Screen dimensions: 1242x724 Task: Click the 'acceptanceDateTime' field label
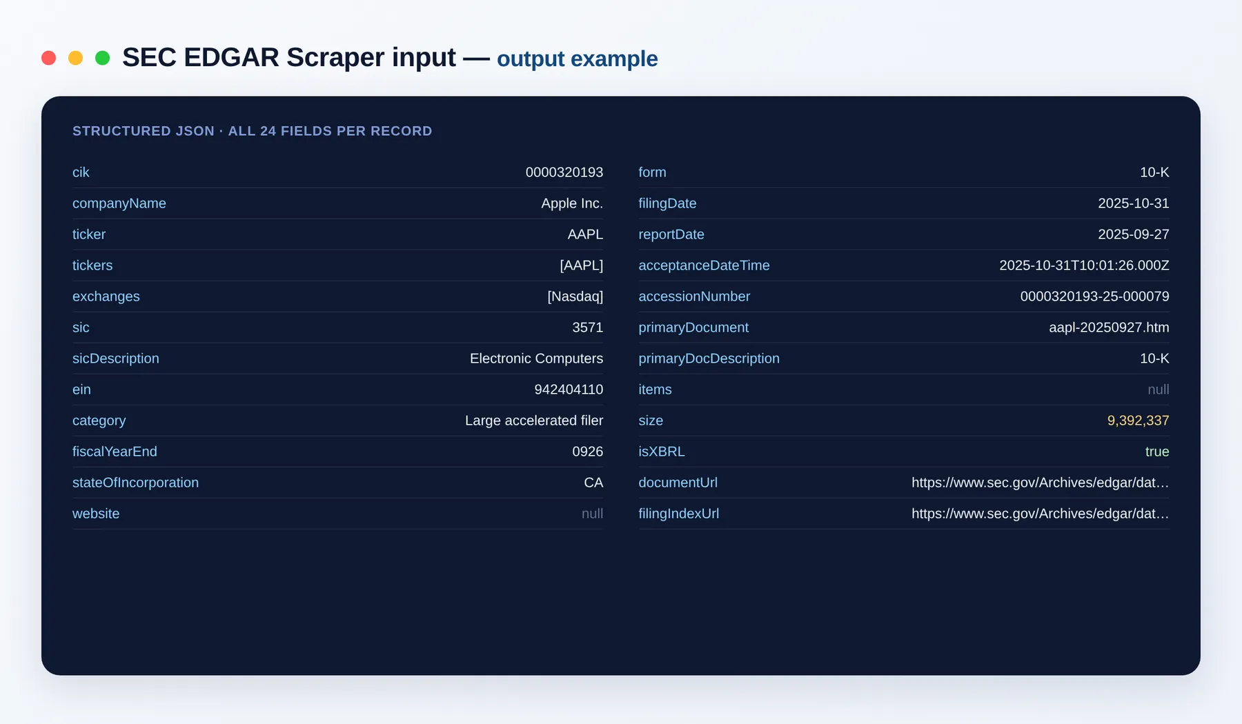[704, 265]
